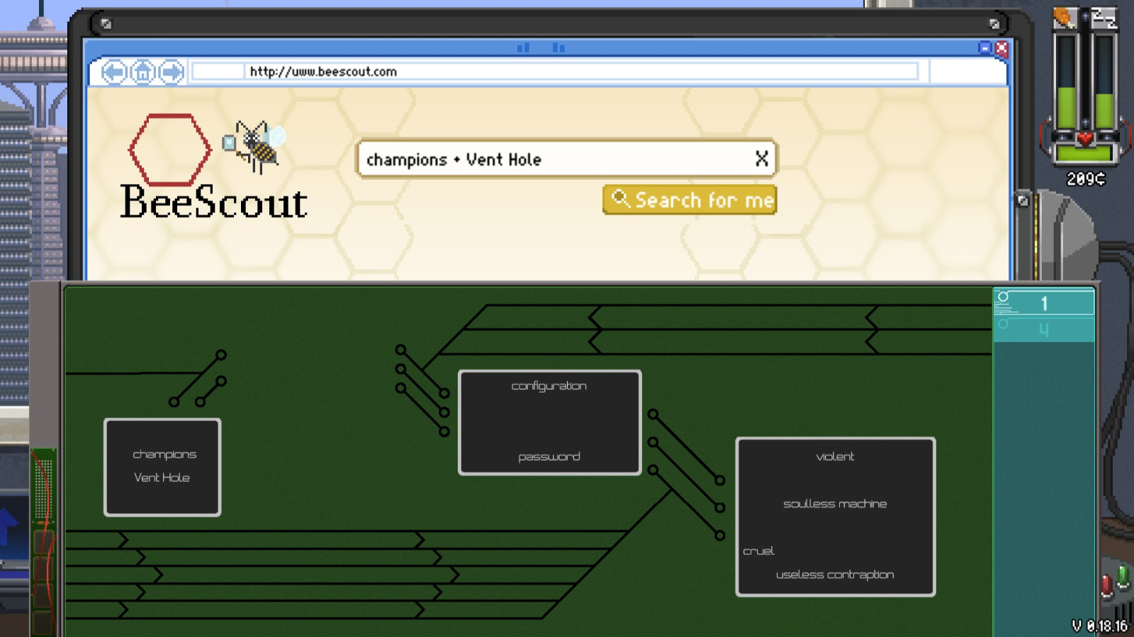1134x637 pixels.
Task: Switch to cage tab 4
Action: (1043, 330)
